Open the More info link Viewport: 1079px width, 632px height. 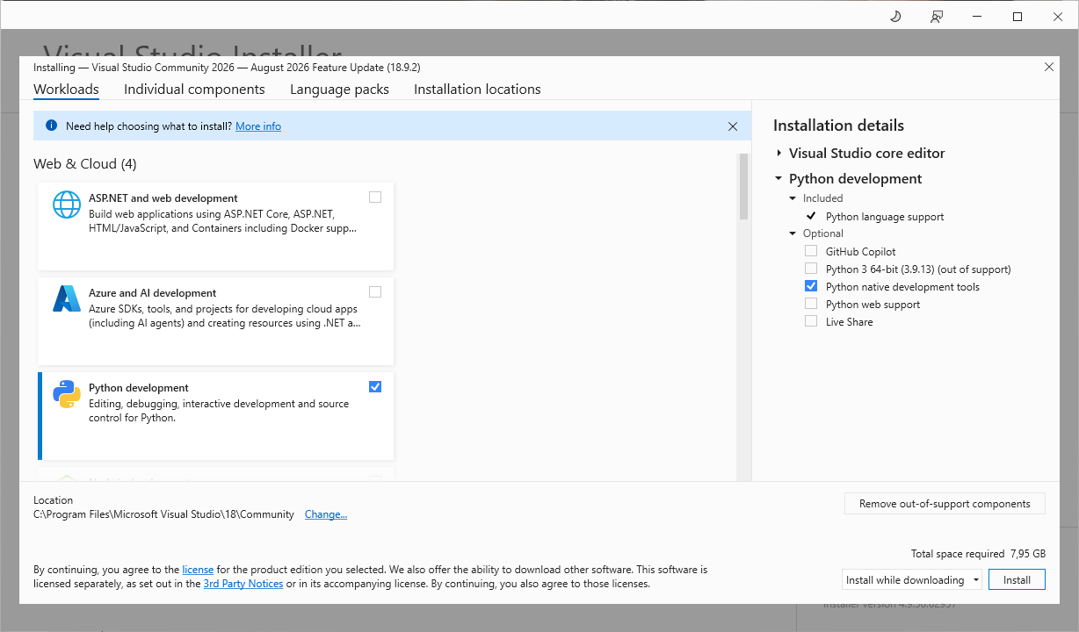[x=258, y=126]
